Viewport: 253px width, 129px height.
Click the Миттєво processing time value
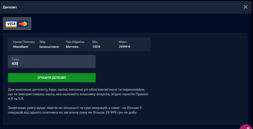[72, 47]
